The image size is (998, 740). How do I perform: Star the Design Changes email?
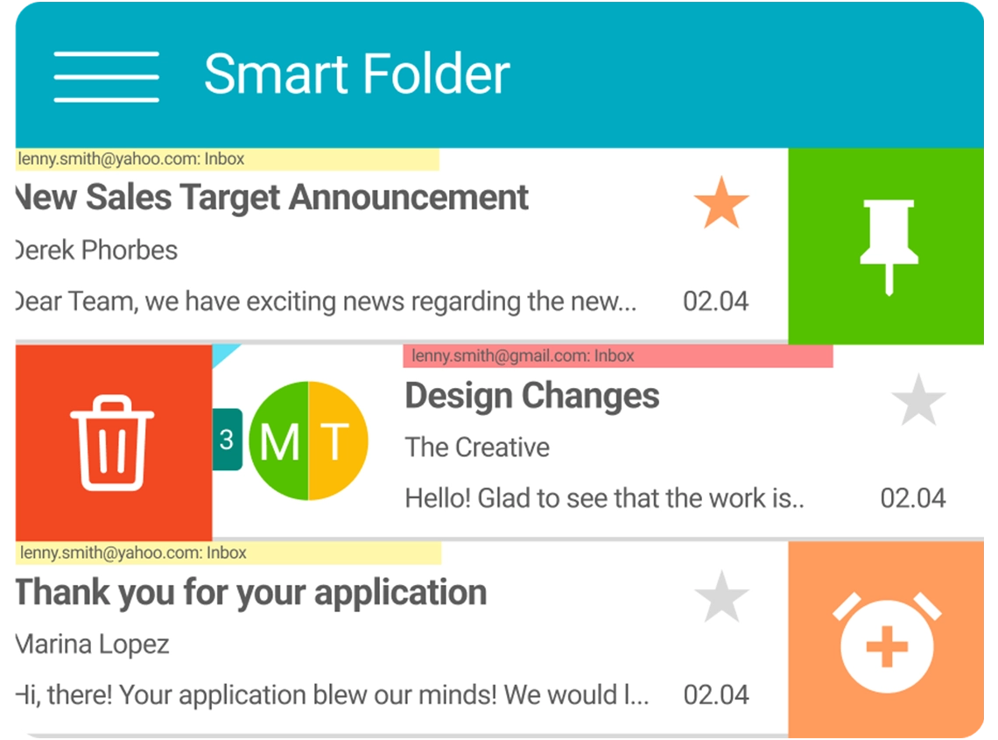917,400
